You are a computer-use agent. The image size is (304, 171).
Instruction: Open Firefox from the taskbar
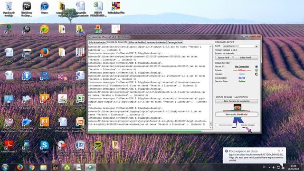(x=19, y=167)
